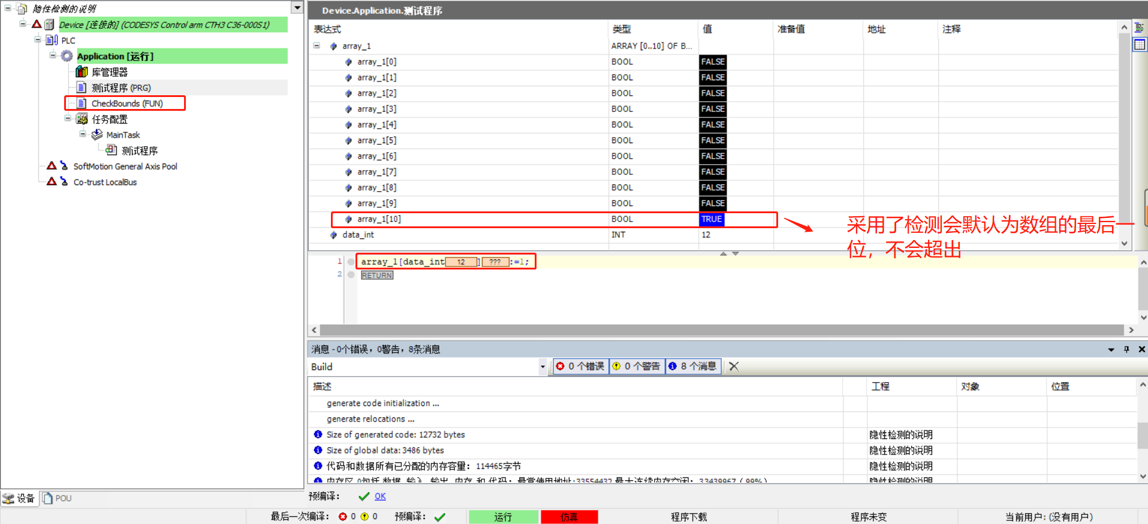
Task: Click the Library Manager books icon
Action: 82,72
